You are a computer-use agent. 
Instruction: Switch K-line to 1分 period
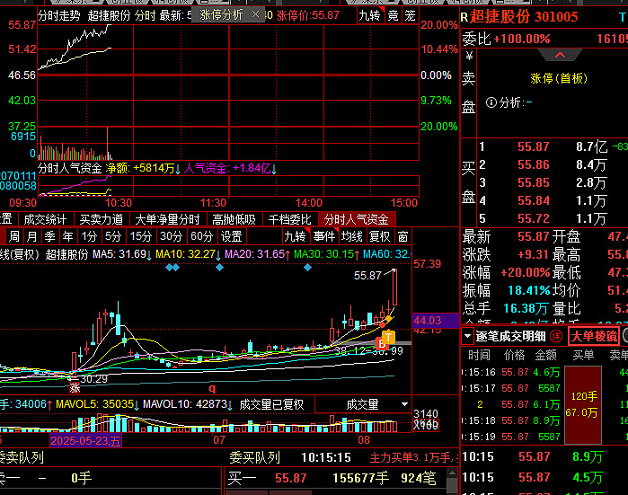click(x=89, y=236)
